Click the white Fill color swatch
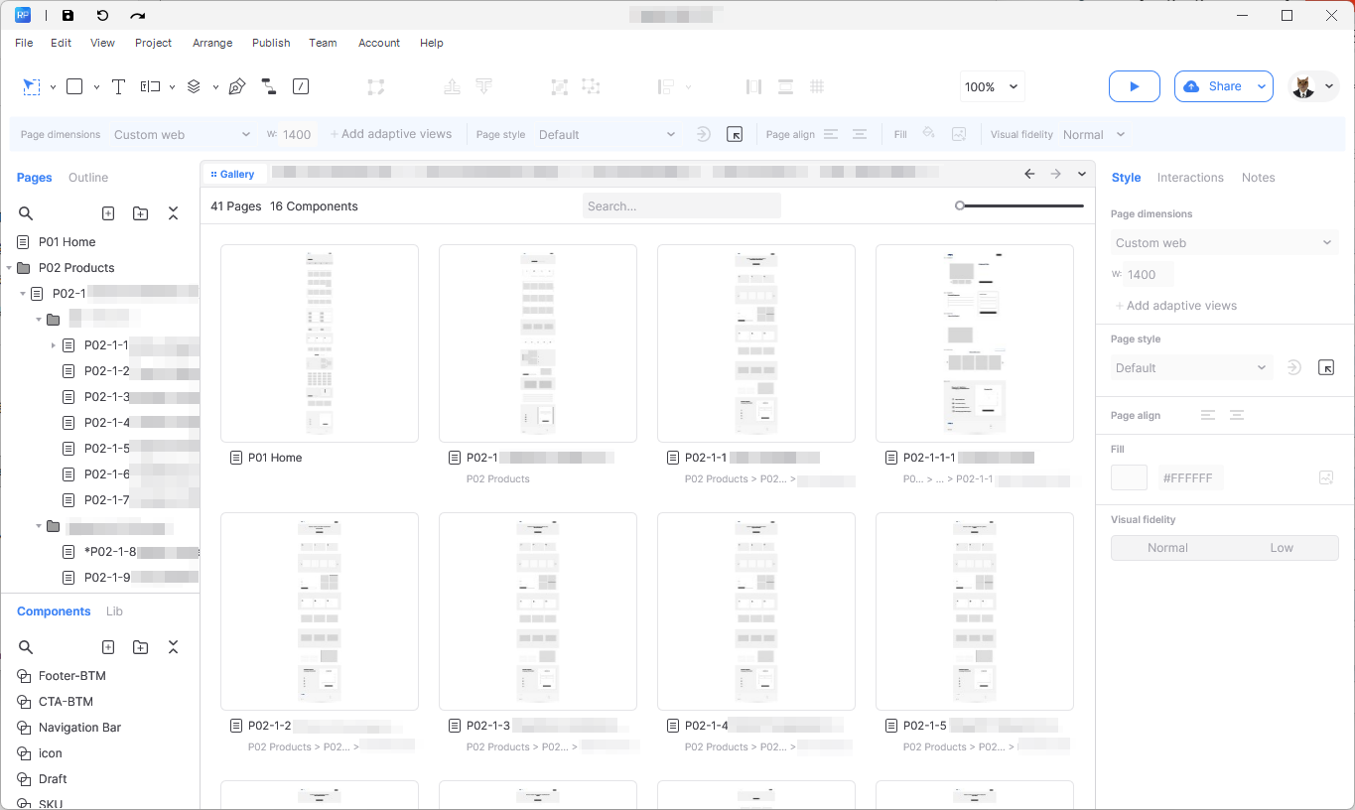 (1129, 477)
